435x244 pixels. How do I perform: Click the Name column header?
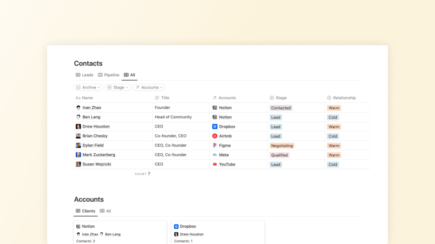coord(84,98)
